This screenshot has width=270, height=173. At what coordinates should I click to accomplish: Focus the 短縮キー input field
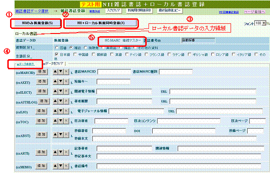[113, 82]
